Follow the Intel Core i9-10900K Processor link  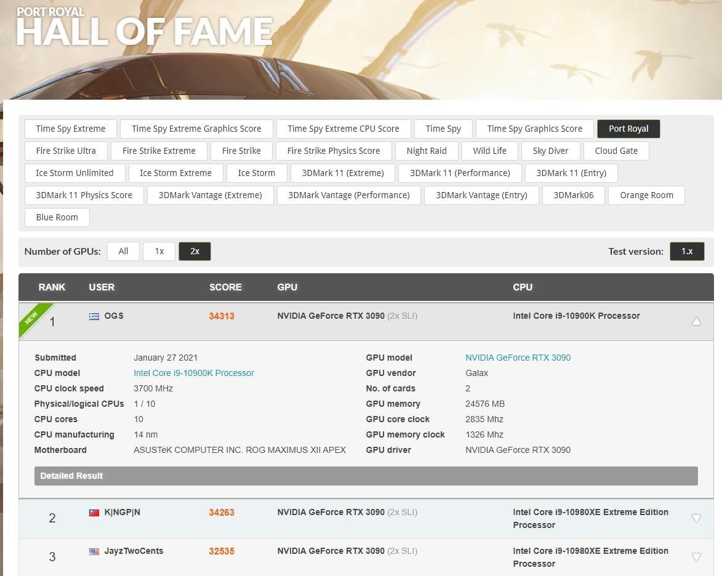tap(194, 373)
